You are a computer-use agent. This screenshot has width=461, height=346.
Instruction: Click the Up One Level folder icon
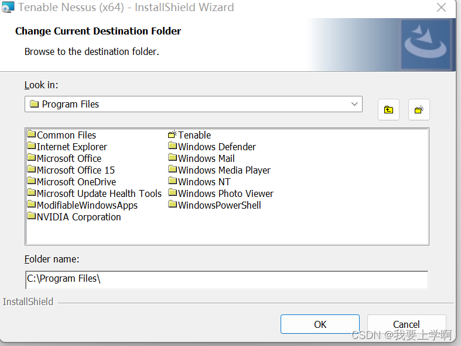tap(388, 110)
